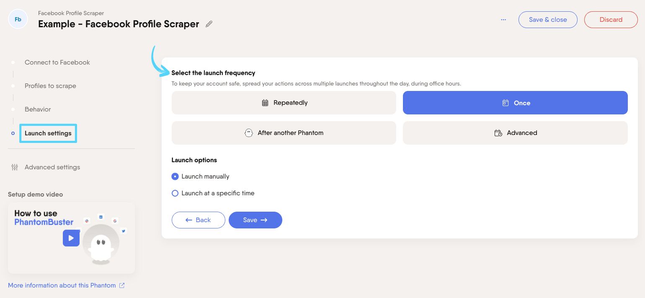Click the Fb Facebook avatar icon
This screenshot has height=298, width=645.
click(x=18, y=20)
